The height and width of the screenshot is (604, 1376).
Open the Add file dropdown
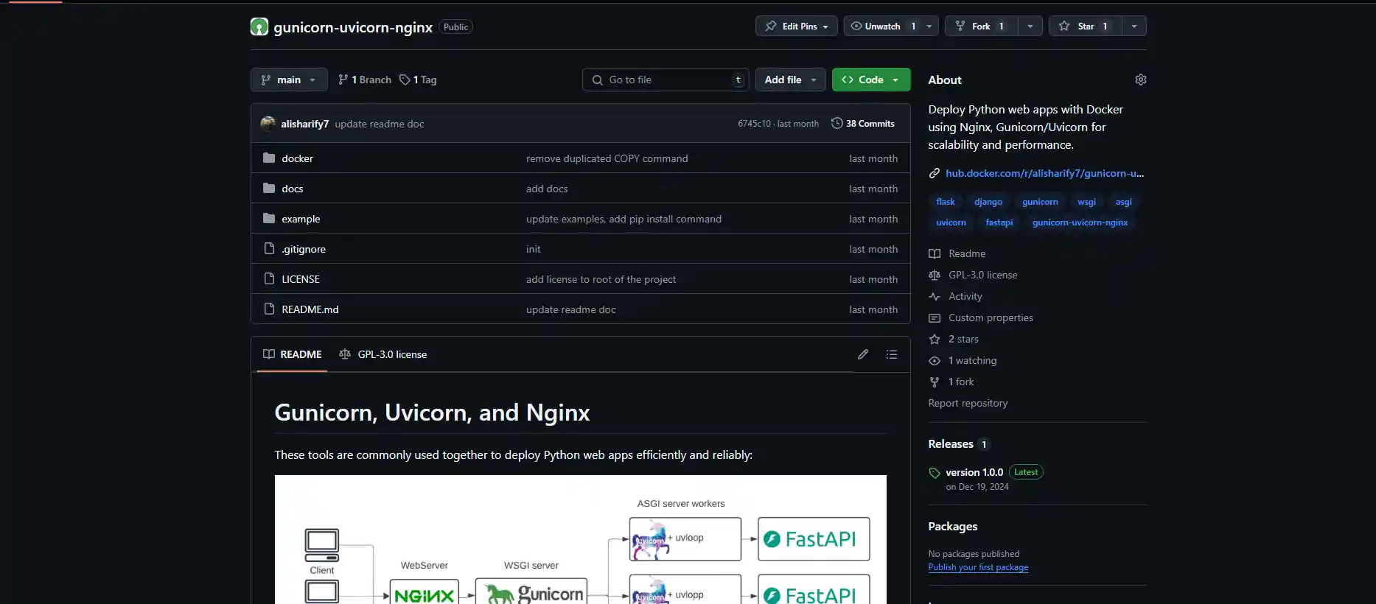pyautogui.click(x=790, y=80)
